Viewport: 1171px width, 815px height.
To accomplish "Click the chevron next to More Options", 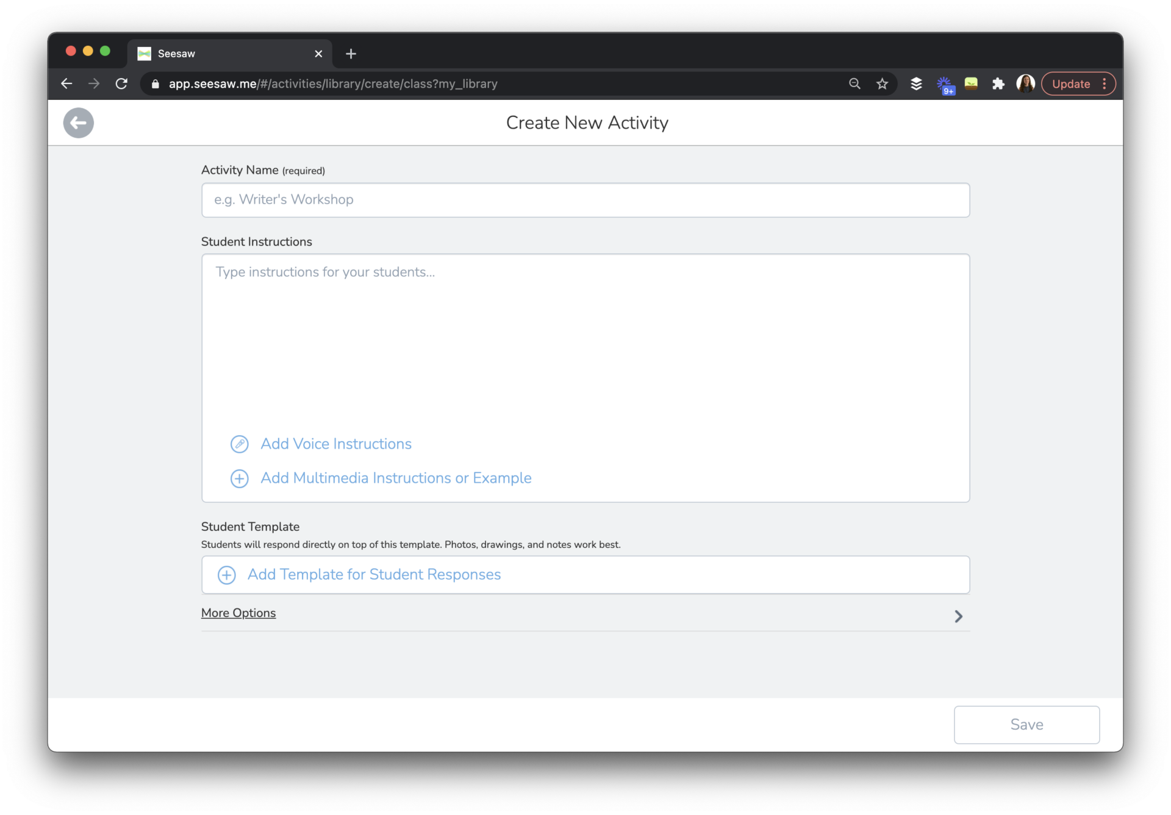I will (x=958, y=616).
